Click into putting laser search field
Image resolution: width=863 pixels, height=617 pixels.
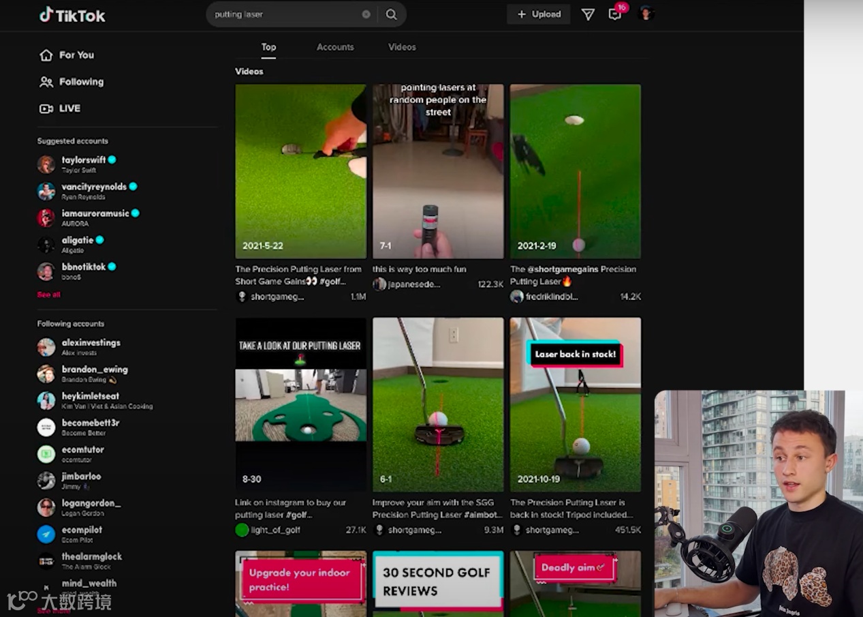click(x=286, y=14)
